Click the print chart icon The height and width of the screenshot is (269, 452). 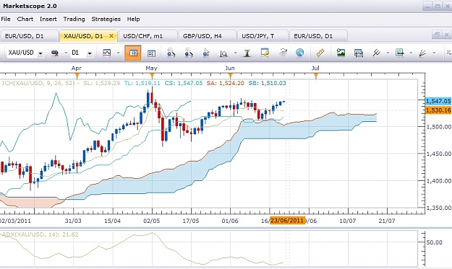(359, 53)
